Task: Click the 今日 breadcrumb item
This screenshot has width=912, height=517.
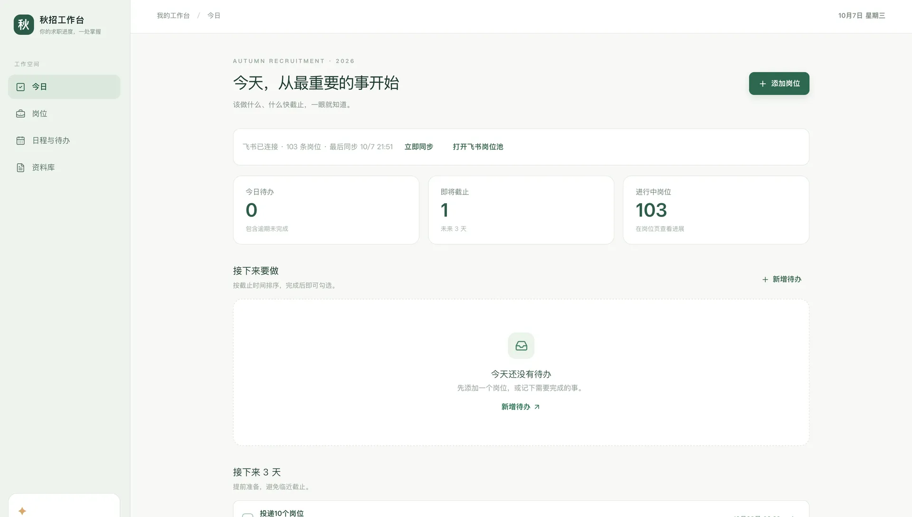Action: (x=214, y=16)
